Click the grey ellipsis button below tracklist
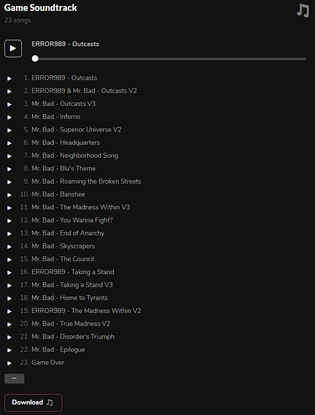 (14, 379)
